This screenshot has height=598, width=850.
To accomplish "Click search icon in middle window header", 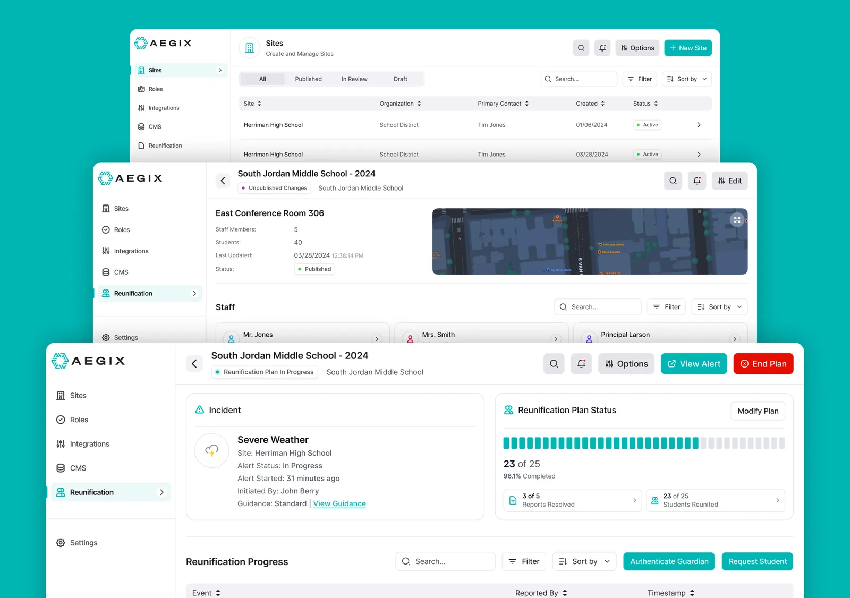I will coord(673,181).
